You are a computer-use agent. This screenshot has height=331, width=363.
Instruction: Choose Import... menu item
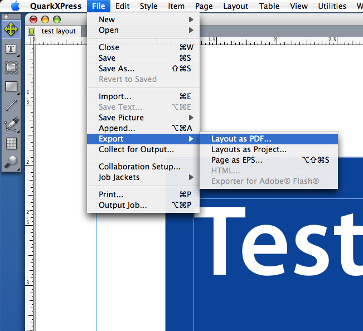click(143, 96)
